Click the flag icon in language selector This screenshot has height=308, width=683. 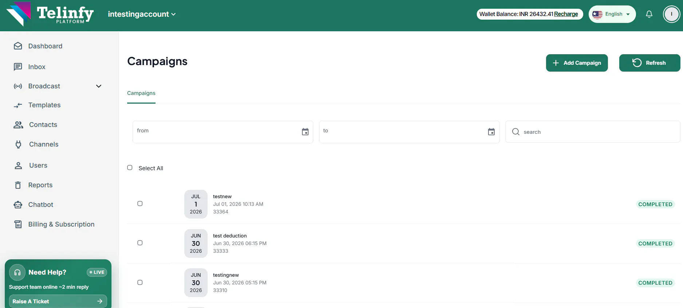pos(597,14)
